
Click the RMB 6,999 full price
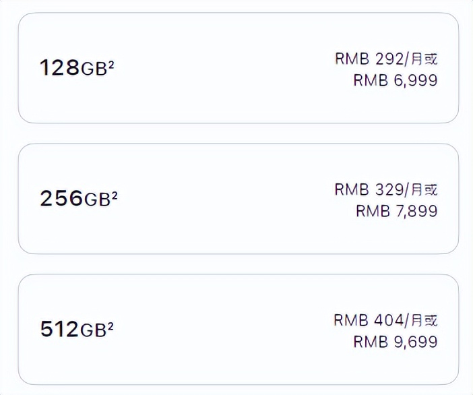tap(396, 81)
